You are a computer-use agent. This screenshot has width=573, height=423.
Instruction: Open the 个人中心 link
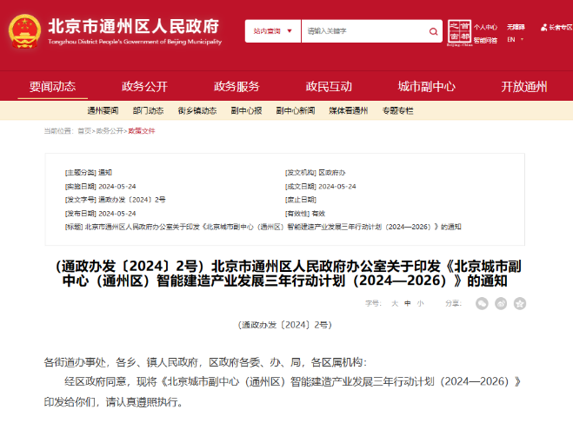tap(485, 27)
